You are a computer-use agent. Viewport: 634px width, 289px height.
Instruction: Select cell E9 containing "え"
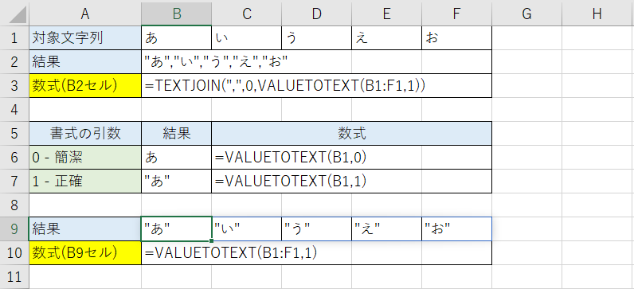point(386,229)
